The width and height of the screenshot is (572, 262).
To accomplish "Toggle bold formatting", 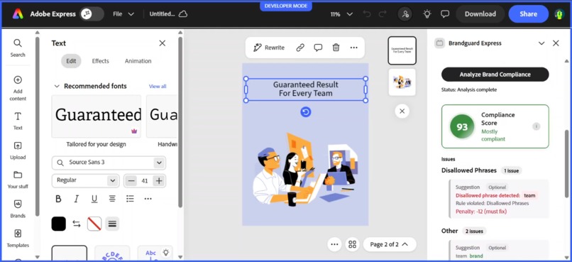I will pyautogui.click(x=58, y=199).
